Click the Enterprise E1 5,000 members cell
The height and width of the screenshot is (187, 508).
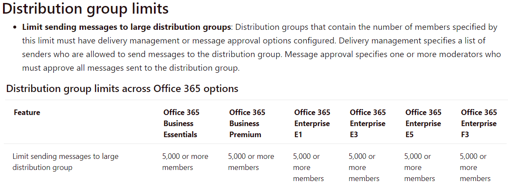coord(307,168)
